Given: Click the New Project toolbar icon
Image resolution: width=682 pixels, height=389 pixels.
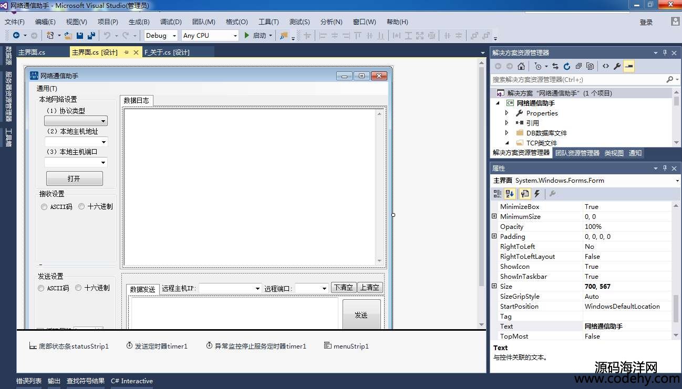Looking at the screenshot, I should 50,35.
